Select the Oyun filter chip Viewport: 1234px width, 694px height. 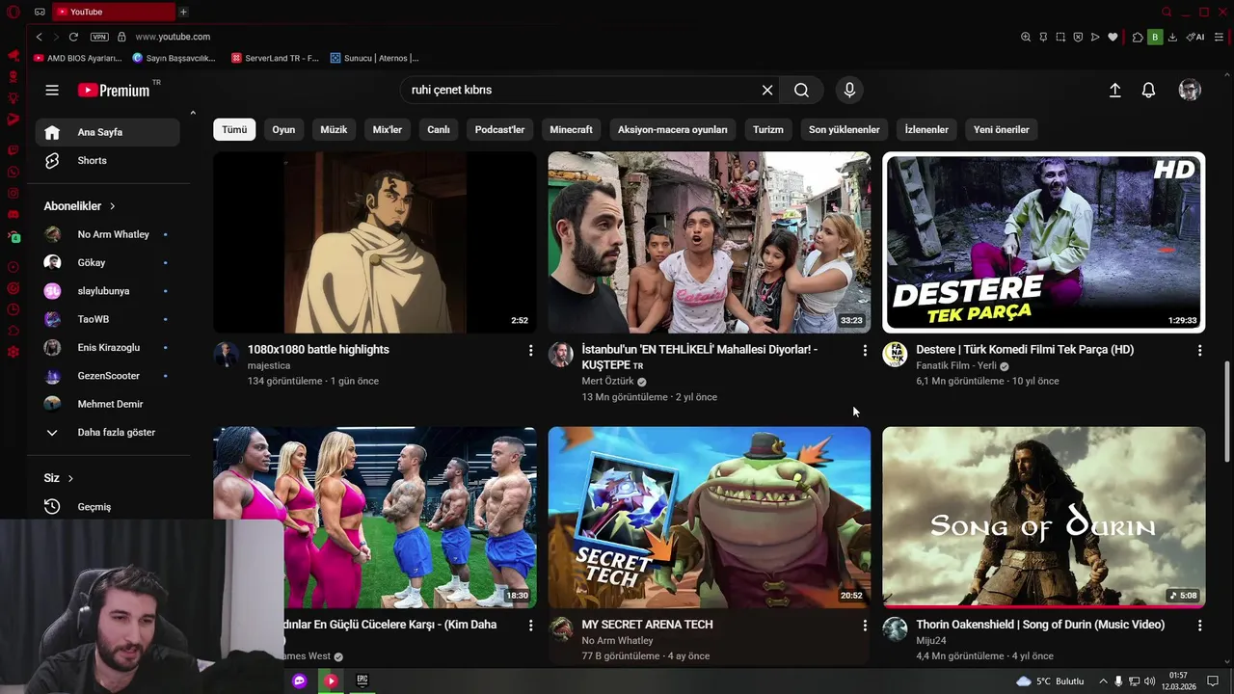[x=283, y=129]
